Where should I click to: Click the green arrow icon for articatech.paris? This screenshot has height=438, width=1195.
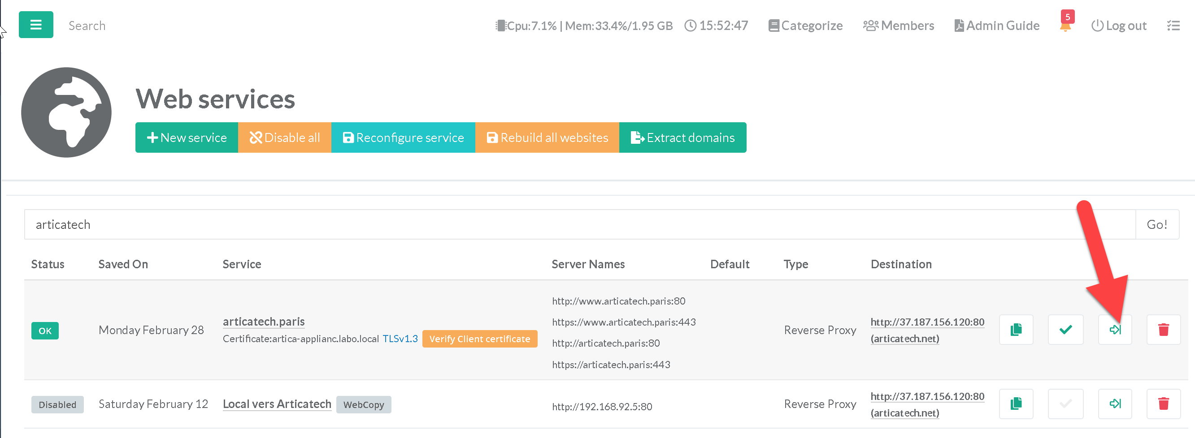[x=1115, y=330]
